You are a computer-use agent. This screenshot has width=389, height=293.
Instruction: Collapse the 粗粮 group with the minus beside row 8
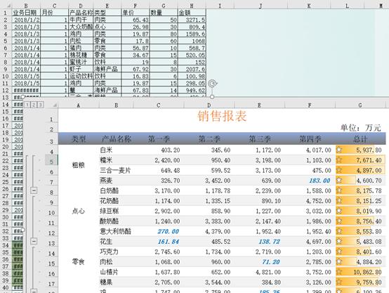pyautogui.click(x=34, y=190)
